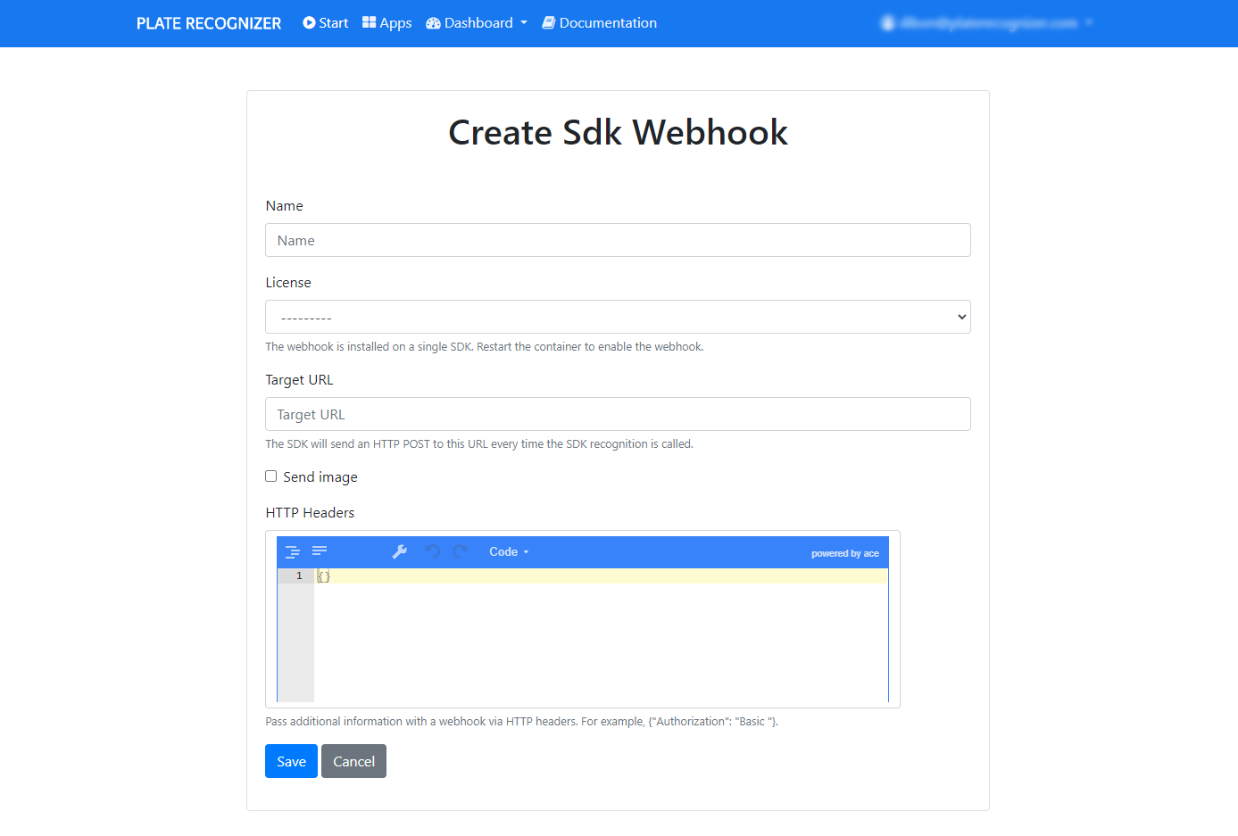Expand the Code mode dropdown in editor
This screenshot has height=836, width=1238.
point(509,552)
